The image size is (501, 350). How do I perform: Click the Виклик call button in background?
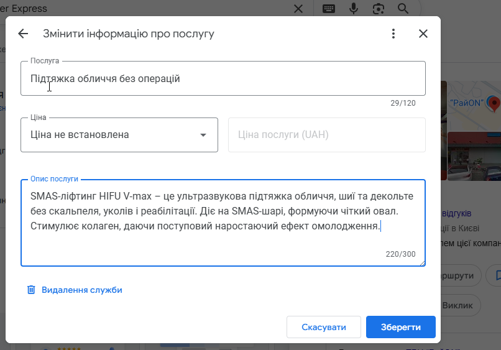point(461,306)
